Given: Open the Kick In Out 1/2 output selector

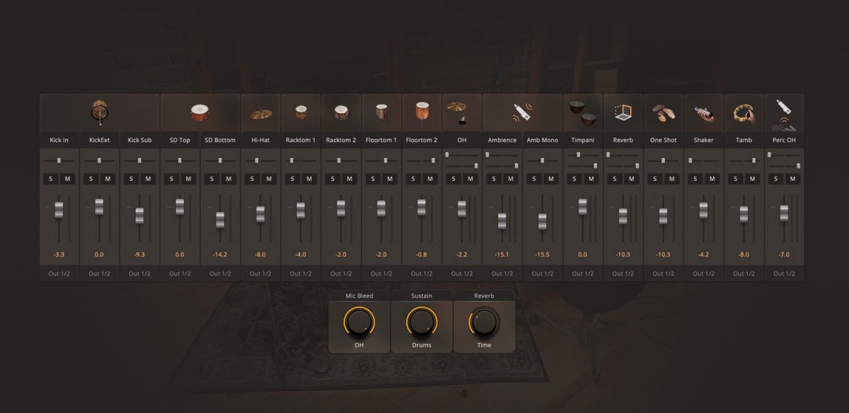Looking at the screenshot, I should [x=59, y=274].
